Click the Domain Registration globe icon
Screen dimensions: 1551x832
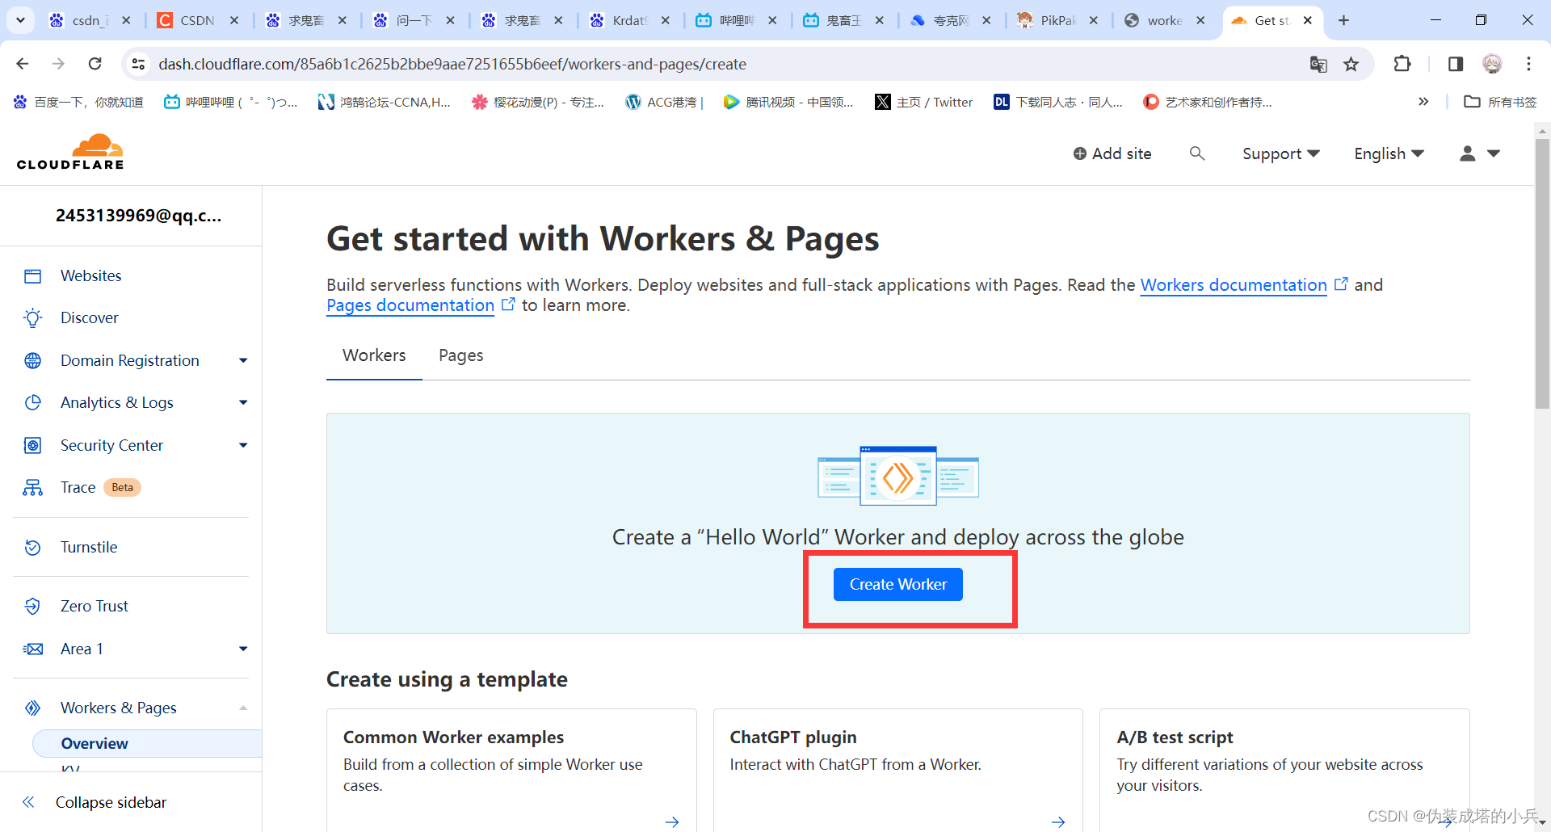click(x=33, y=360)
